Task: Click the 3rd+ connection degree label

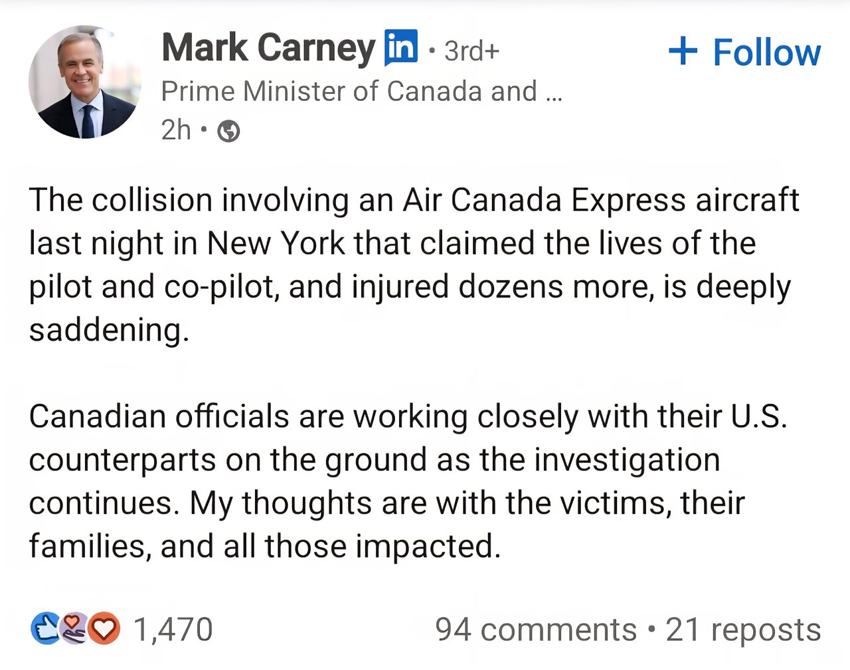Action: [x=471, y=51]
